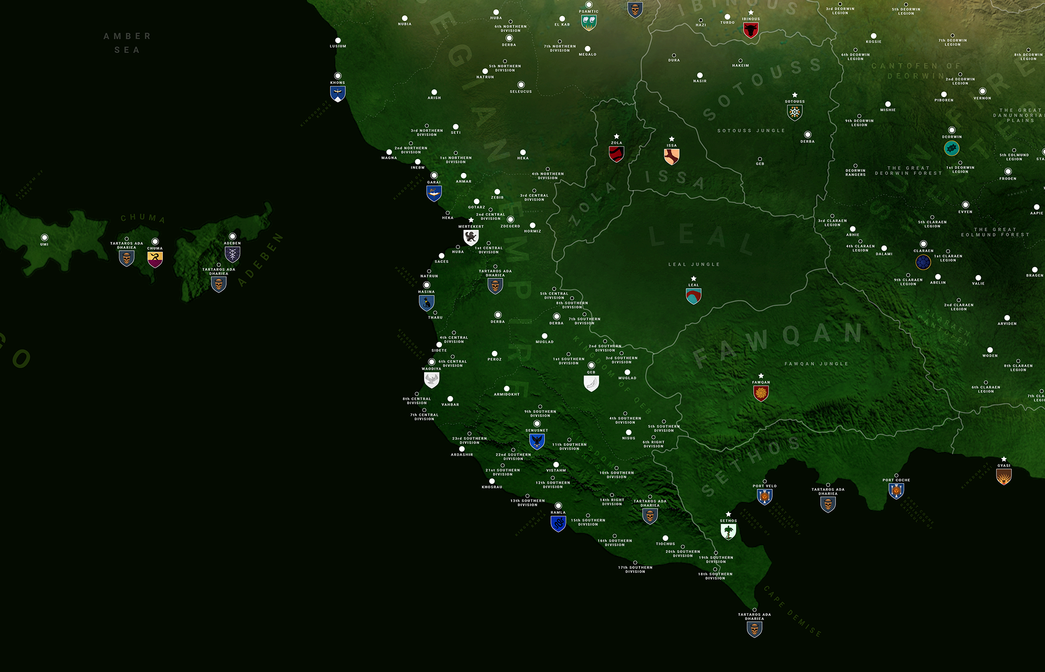
Task: Click the Sethos palm tree shield
Action: tap(728, 532)
